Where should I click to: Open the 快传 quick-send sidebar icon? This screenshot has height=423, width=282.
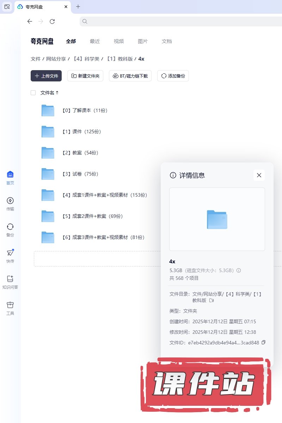[x=10, y=253]
